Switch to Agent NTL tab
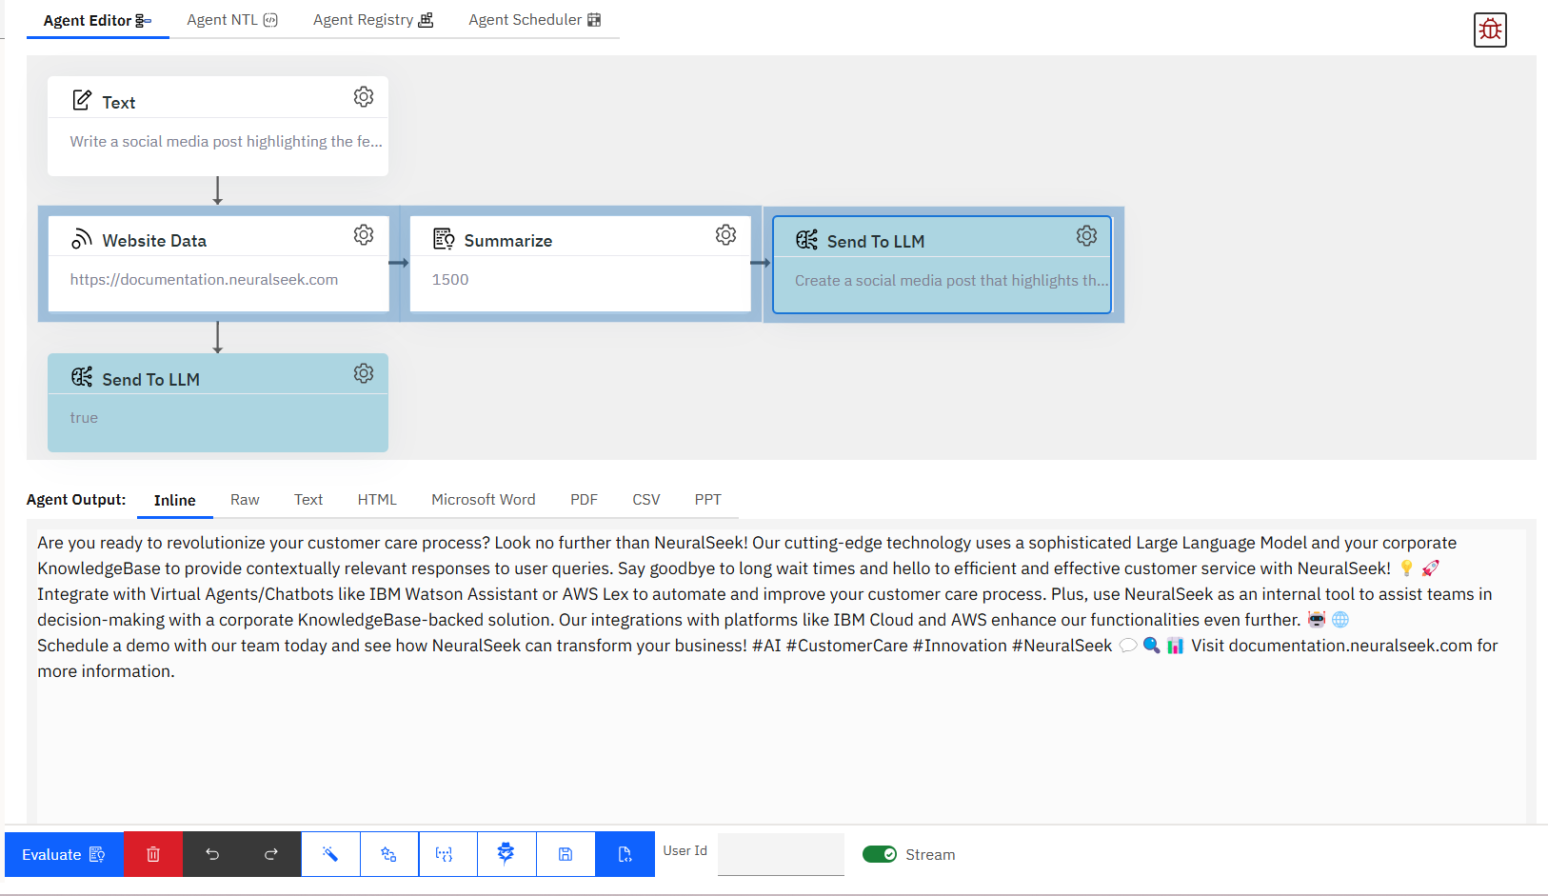This screenshot has width=1548, height=896. (232, 20)
